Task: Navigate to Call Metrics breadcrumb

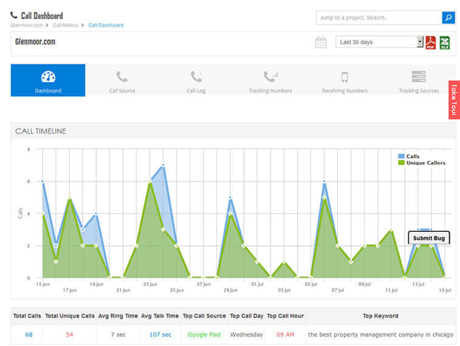Action: pyautogui.click(x=65, y=25)
